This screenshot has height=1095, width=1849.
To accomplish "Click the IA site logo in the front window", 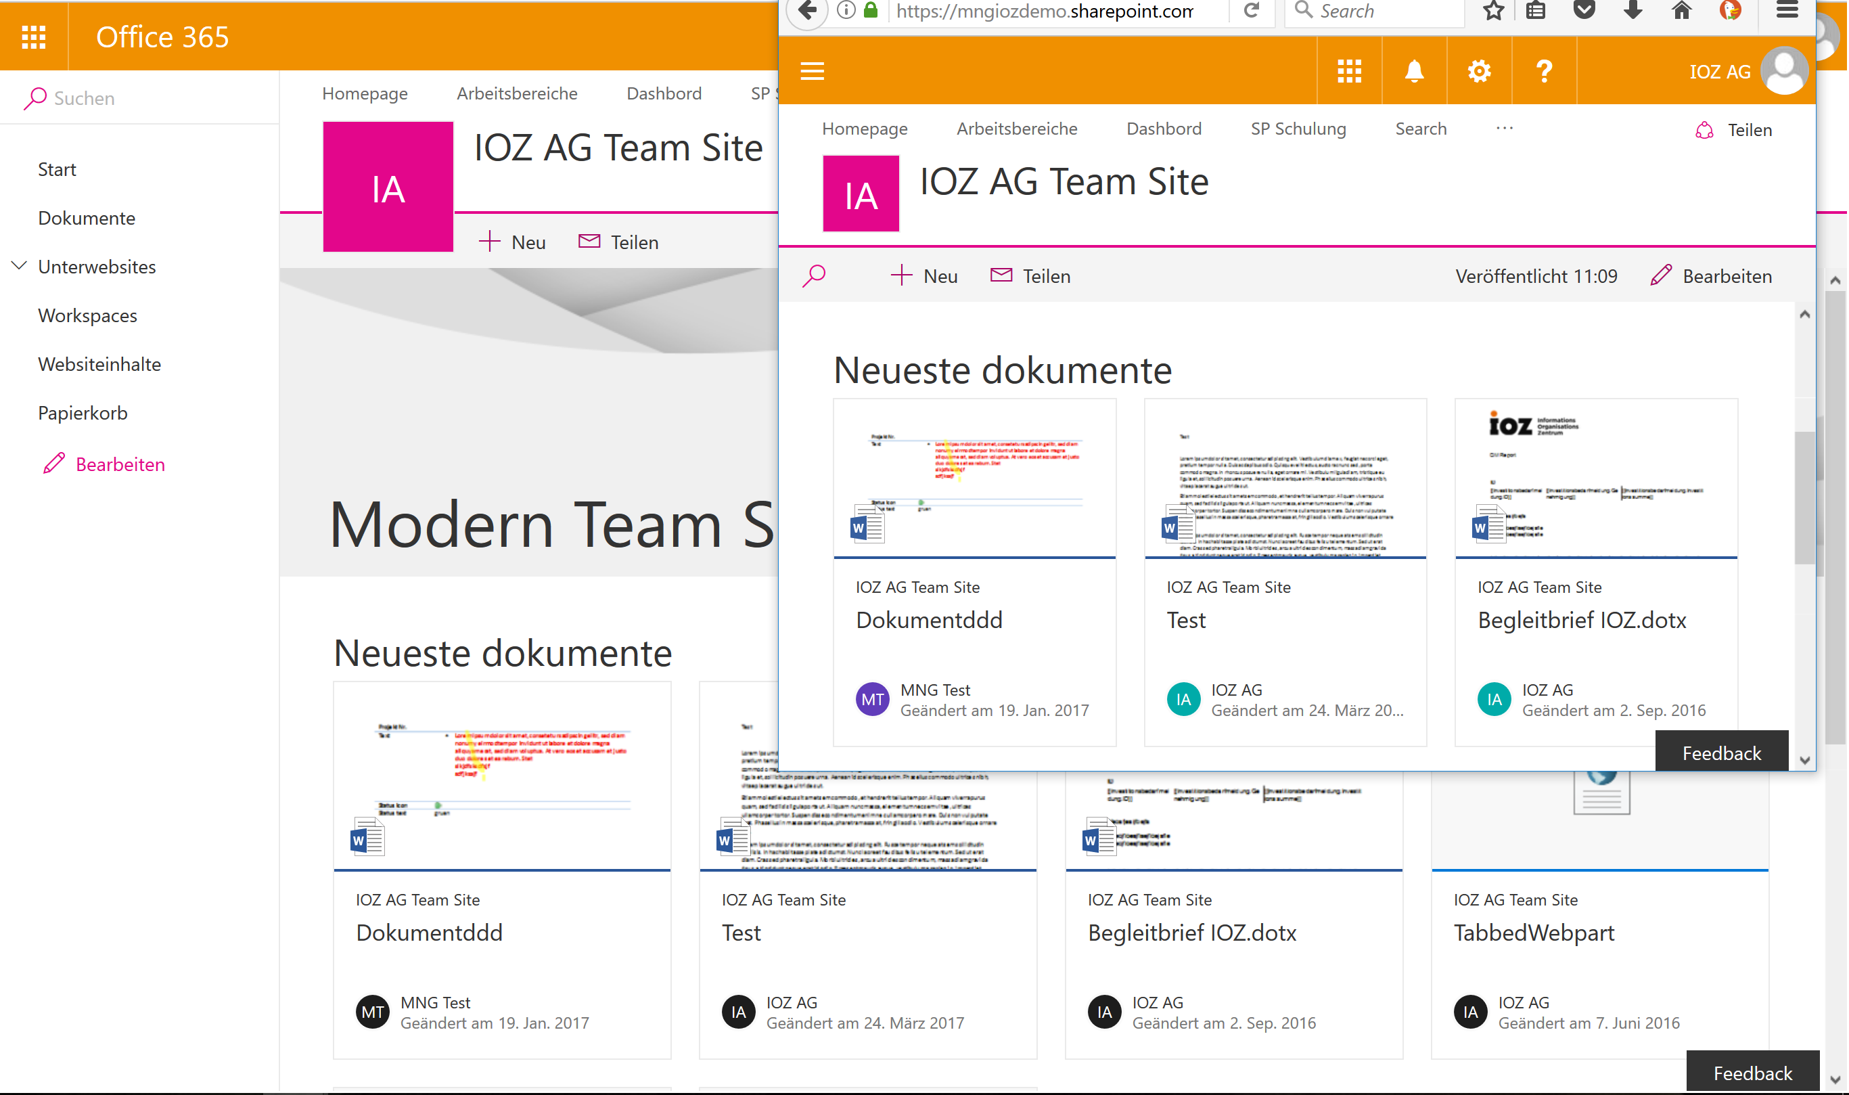I will pyautogui.click(x=861, y=194).
